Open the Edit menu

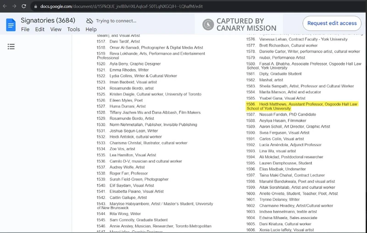(x=40, y=29)
